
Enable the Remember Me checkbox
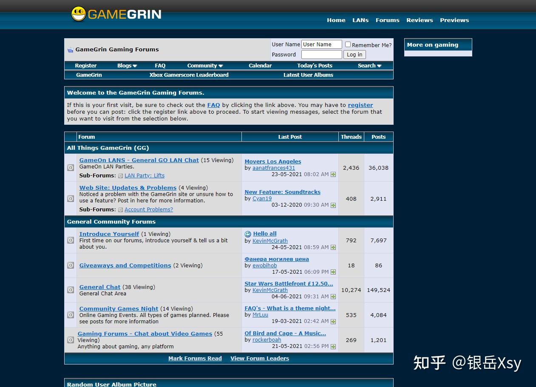[348, 45]
